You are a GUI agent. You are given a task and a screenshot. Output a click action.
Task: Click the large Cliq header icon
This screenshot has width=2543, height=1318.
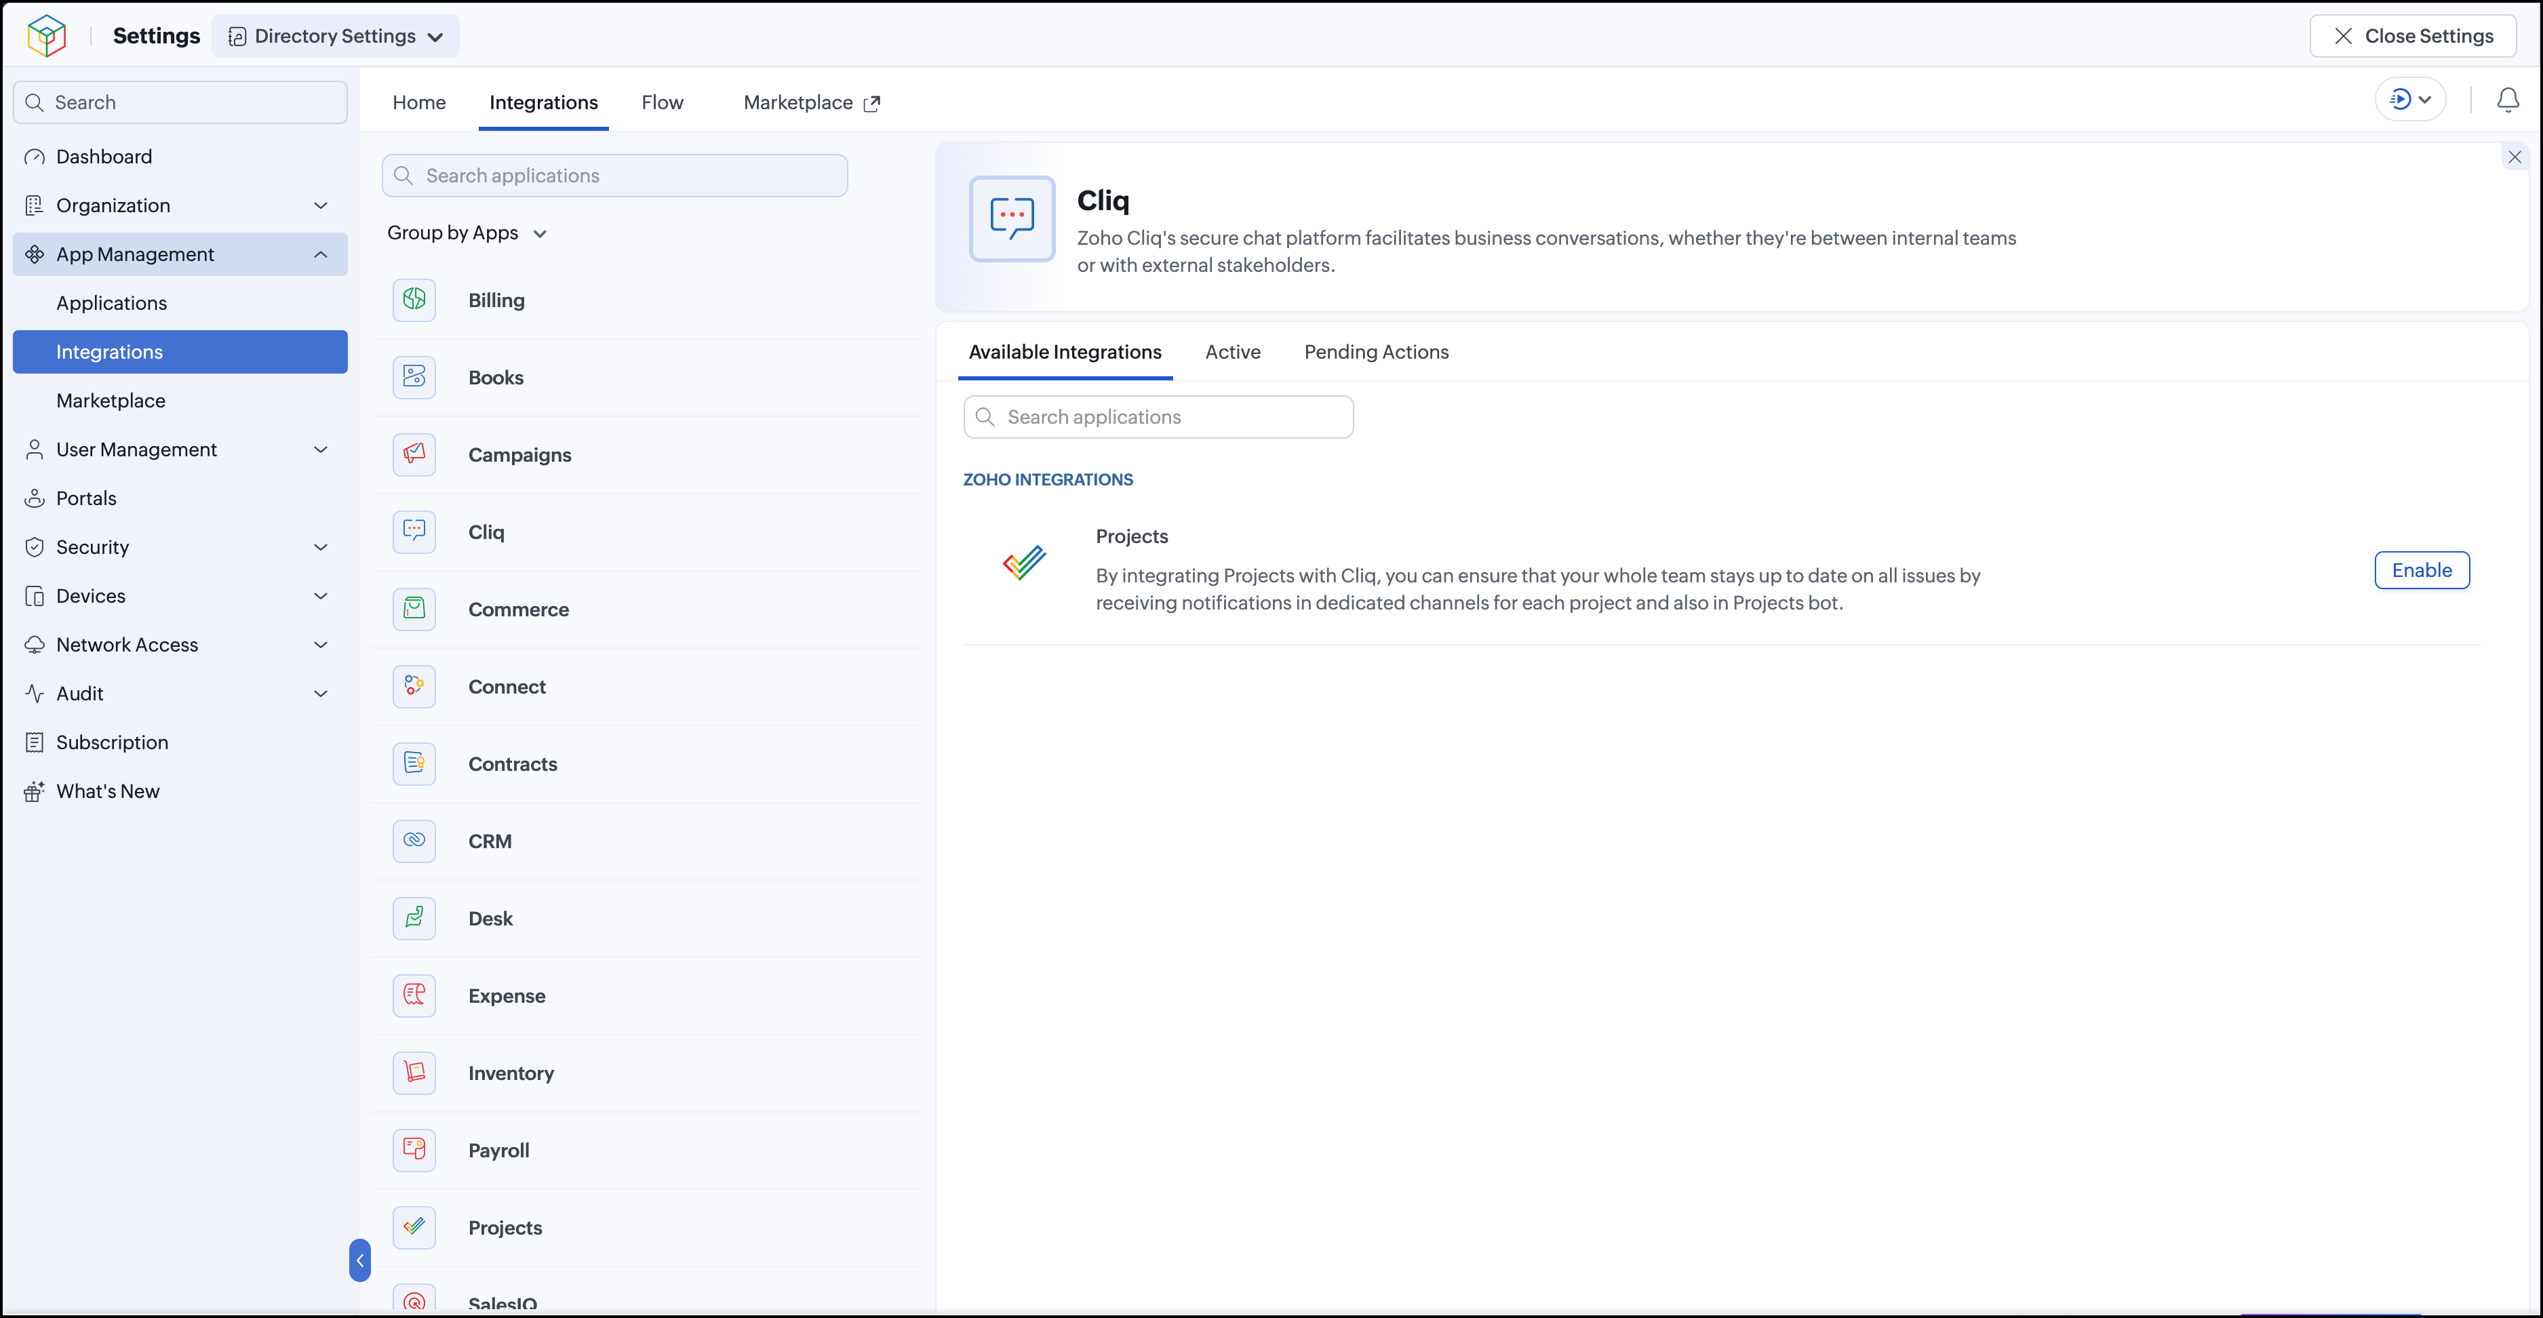point(1012,218)
